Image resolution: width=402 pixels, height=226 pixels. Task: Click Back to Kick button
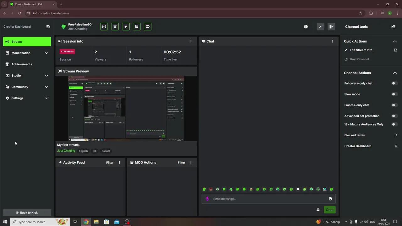(27, 213)
